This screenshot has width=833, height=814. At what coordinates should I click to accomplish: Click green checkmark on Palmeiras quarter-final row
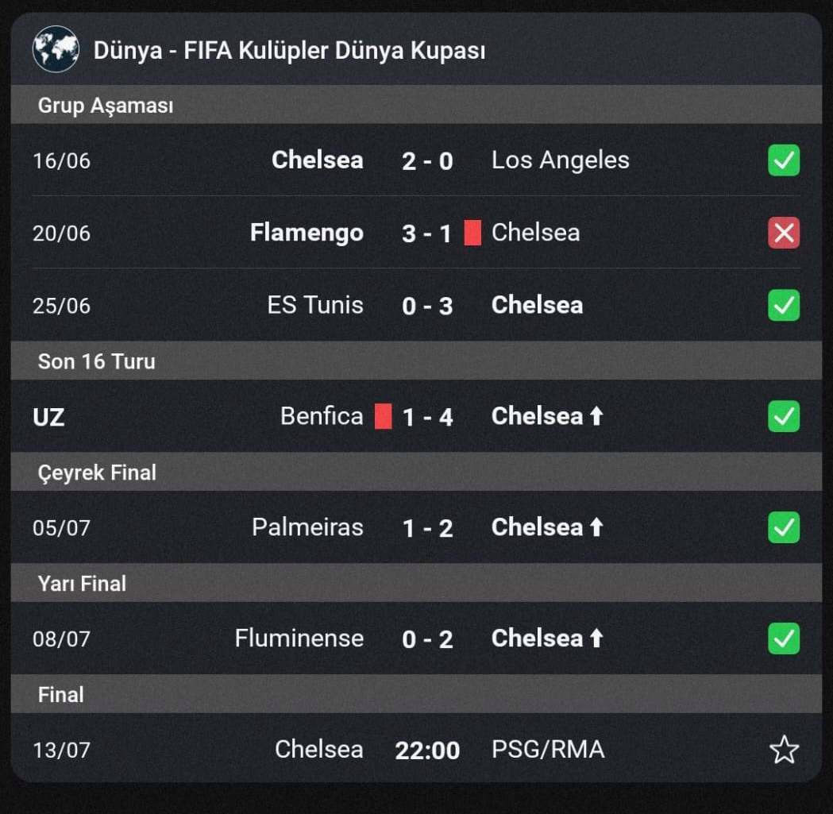(x=784, y=527)
